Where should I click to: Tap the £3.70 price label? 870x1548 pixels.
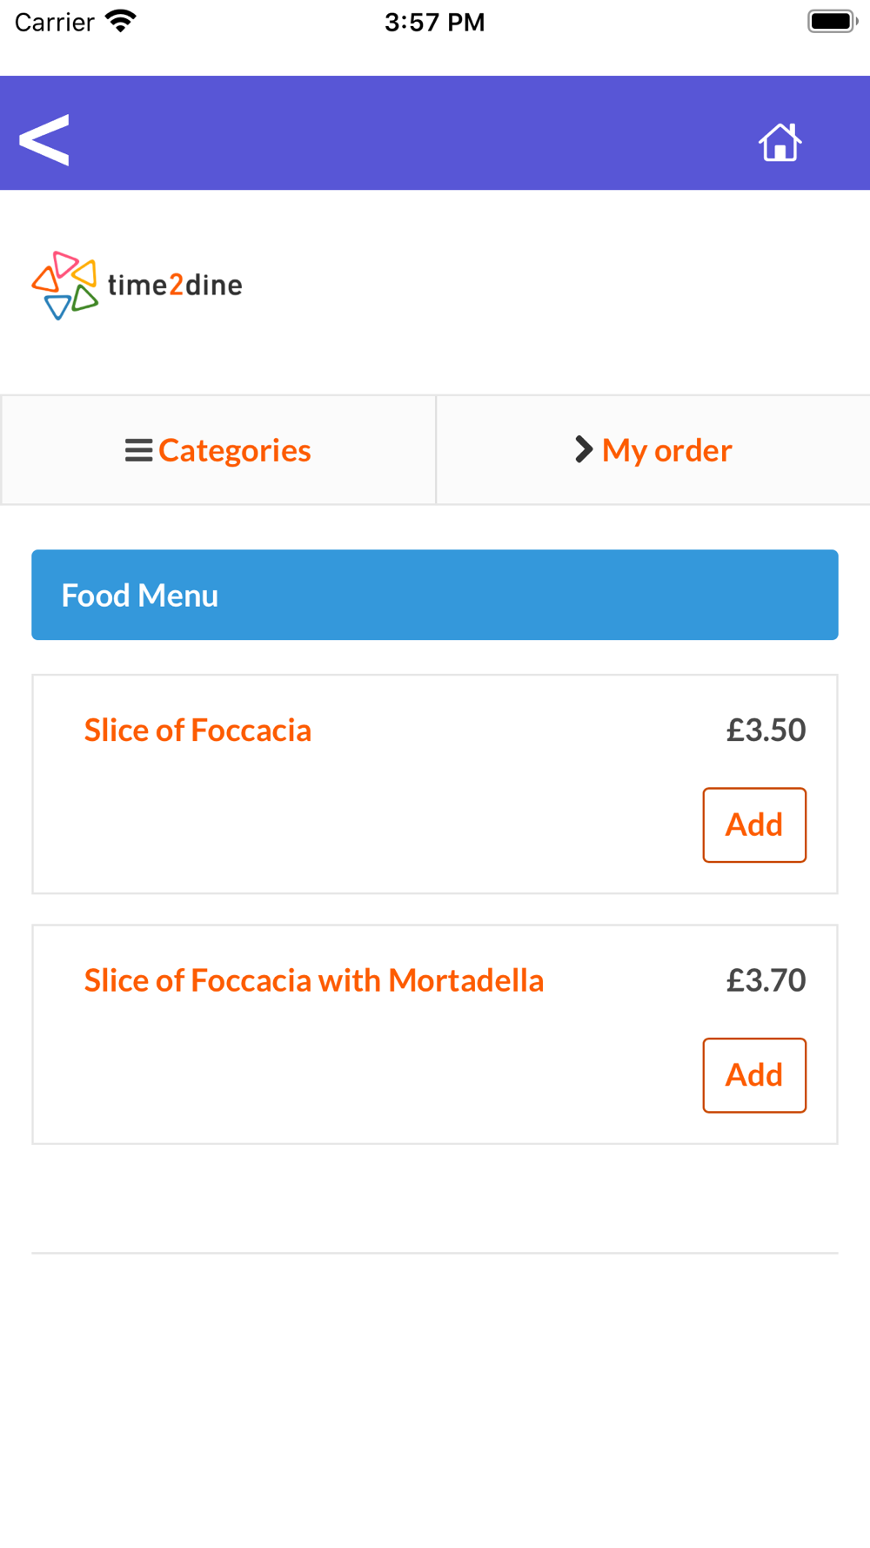pyautogui.click(x=766, y=980)
